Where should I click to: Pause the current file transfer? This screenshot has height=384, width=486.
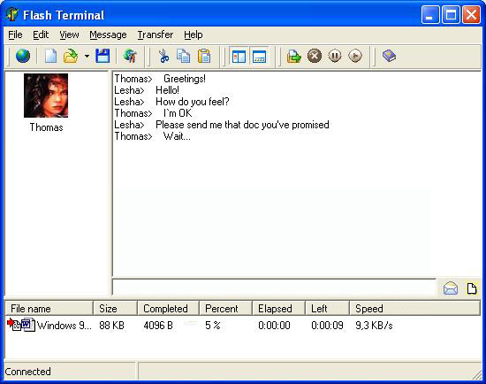tap(335, 57)
